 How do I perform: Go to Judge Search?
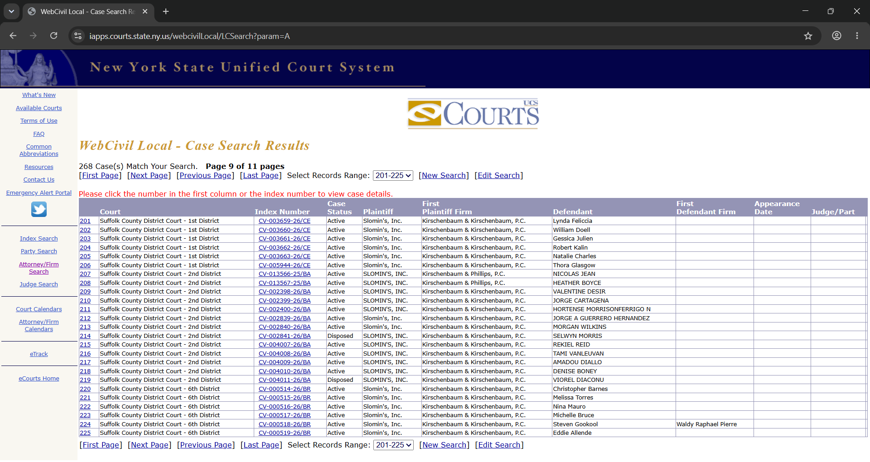coord(39,284)
